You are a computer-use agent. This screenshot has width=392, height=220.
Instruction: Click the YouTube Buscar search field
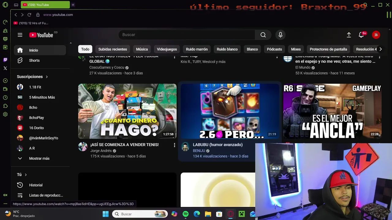pyautogui.click(x=187, y=35)
